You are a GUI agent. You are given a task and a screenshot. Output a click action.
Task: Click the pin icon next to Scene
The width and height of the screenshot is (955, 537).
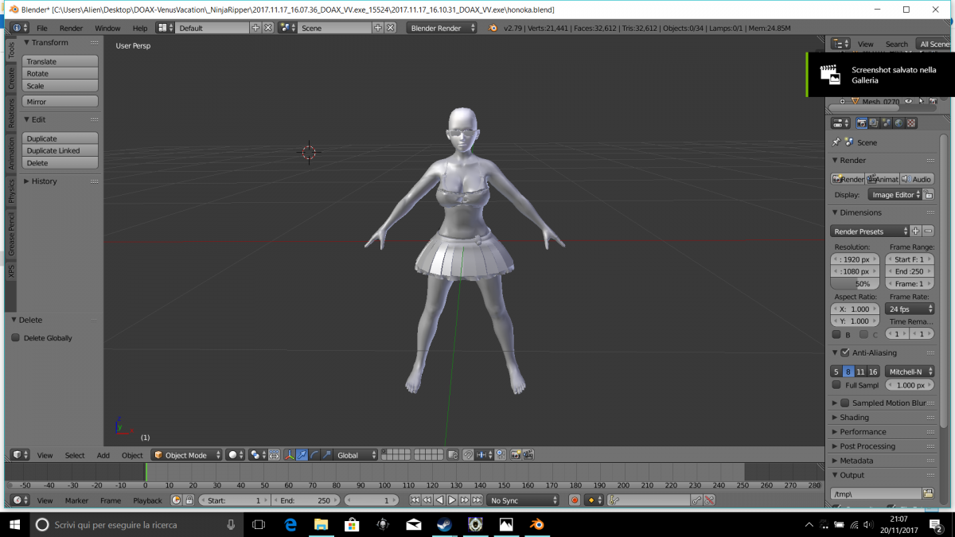click(836, 142)
